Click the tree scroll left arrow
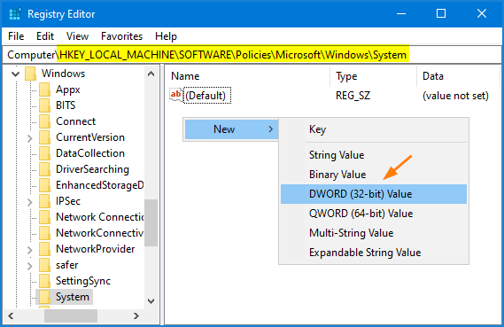The image size is (504, 327). 11,315
